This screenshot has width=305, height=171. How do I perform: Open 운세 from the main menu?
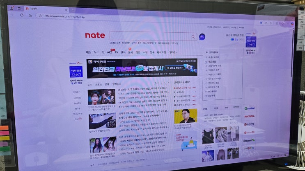131,52
